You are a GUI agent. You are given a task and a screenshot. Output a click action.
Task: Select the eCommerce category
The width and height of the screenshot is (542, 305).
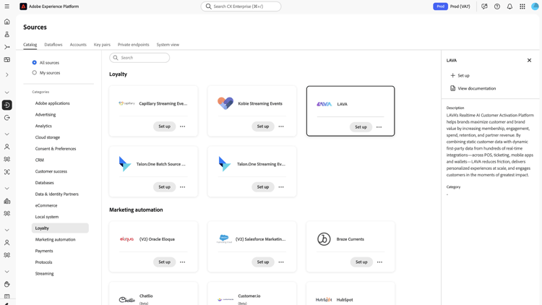pyautogui.click(x=46, y=205)
